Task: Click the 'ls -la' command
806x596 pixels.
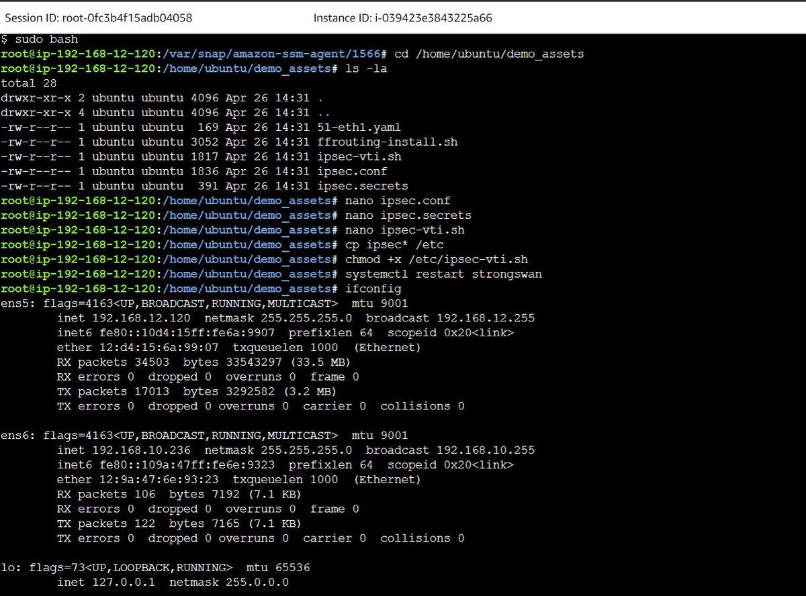Action: click(x=367, y=68)
